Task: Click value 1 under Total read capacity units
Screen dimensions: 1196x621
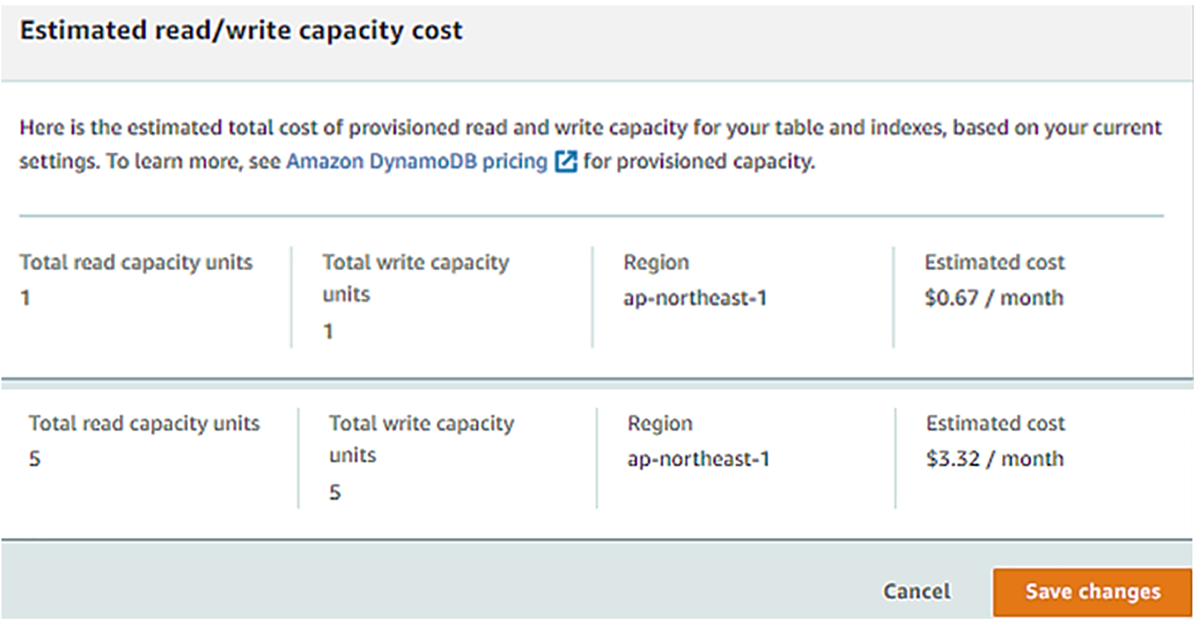Action: [25, 298]
